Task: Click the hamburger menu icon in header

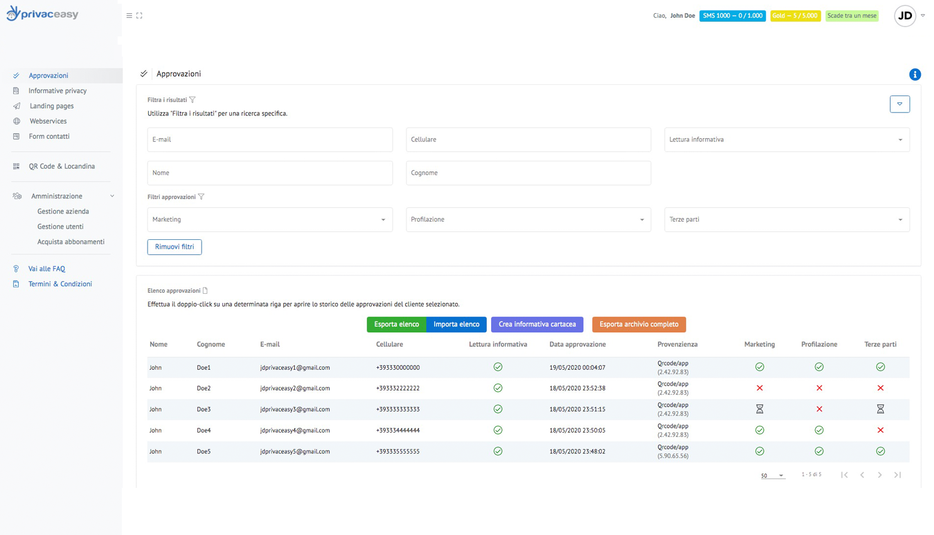Action: [x=129, y=16]
